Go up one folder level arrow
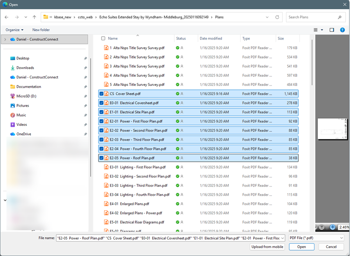The image size is (350, 256). 34,17
